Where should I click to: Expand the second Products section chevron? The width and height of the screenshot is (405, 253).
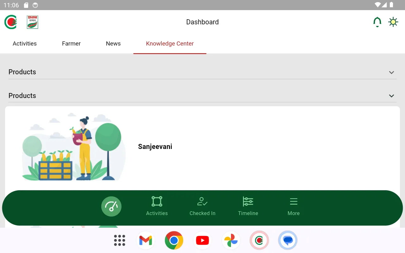[391, 96]
